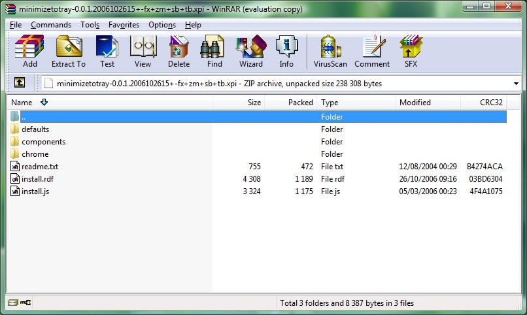Click the drive icon in status bar
Image resolution: width=527 pixels, height=315 pixels.
point(13,303)
